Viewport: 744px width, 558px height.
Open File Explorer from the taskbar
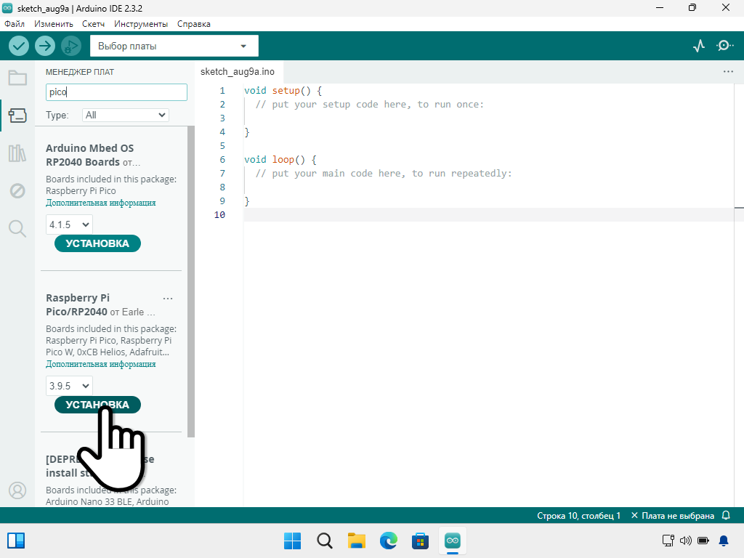pyautogui.click(x=356, y=541)
